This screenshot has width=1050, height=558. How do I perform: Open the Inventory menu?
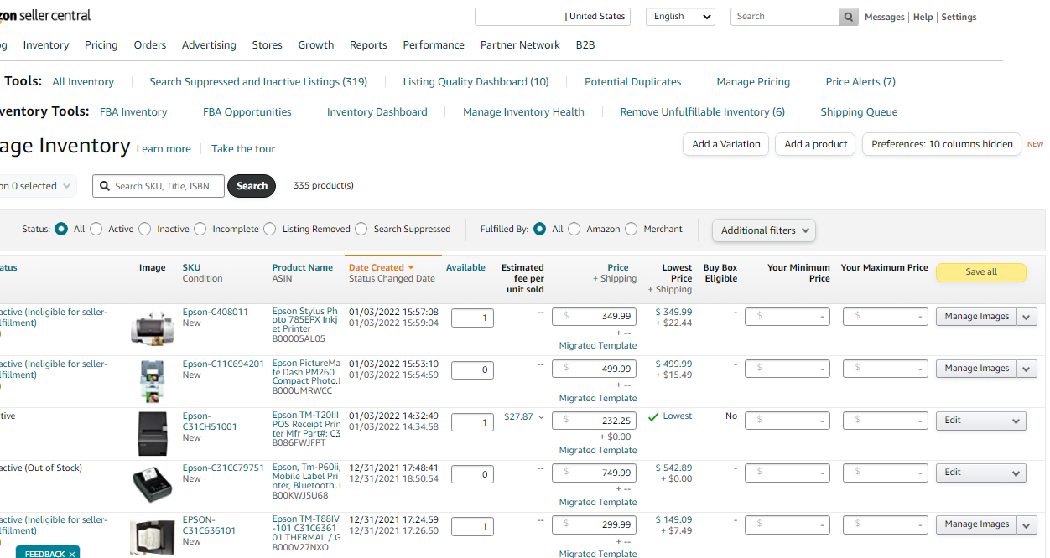pyautogui.click(x=46, y=45)
